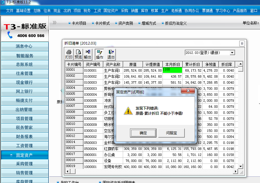The height and width of the screenshot is (183, 260).
Task: Click the green 本月折旧 cell containing 1100
Action: [172, 70]
